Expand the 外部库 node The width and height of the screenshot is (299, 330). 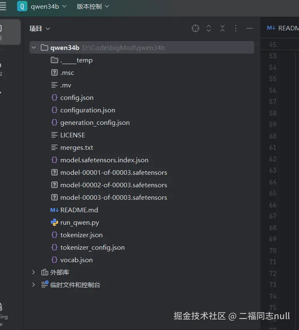[x=34, y=272]
